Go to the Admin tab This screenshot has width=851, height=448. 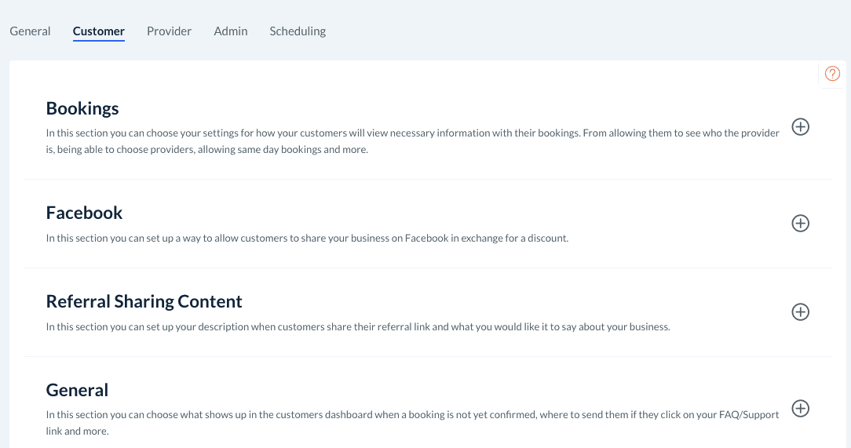[231, 31]
